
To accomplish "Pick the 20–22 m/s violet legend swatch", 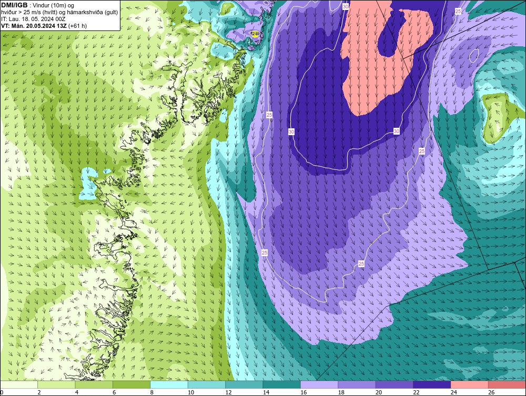I will pos(394,384).
